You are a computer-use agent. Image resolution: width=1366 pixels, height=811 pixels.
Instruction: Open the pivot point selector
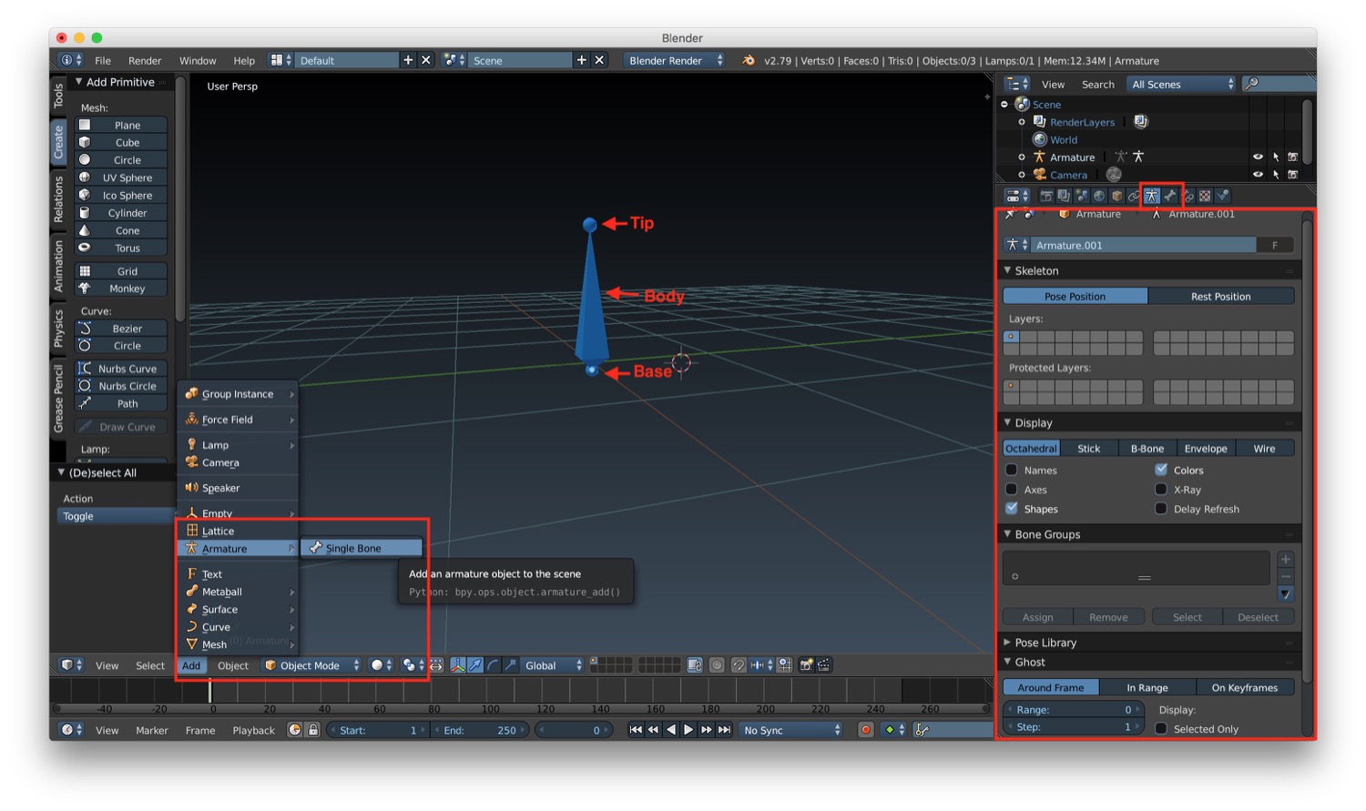tap(413, 665)
